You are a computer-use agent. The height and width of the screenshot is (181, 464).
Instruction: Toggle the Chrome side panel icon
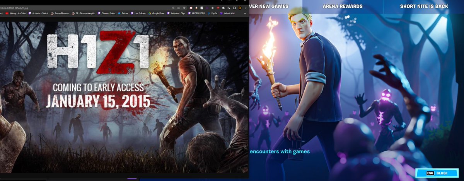tap(234, 8)
